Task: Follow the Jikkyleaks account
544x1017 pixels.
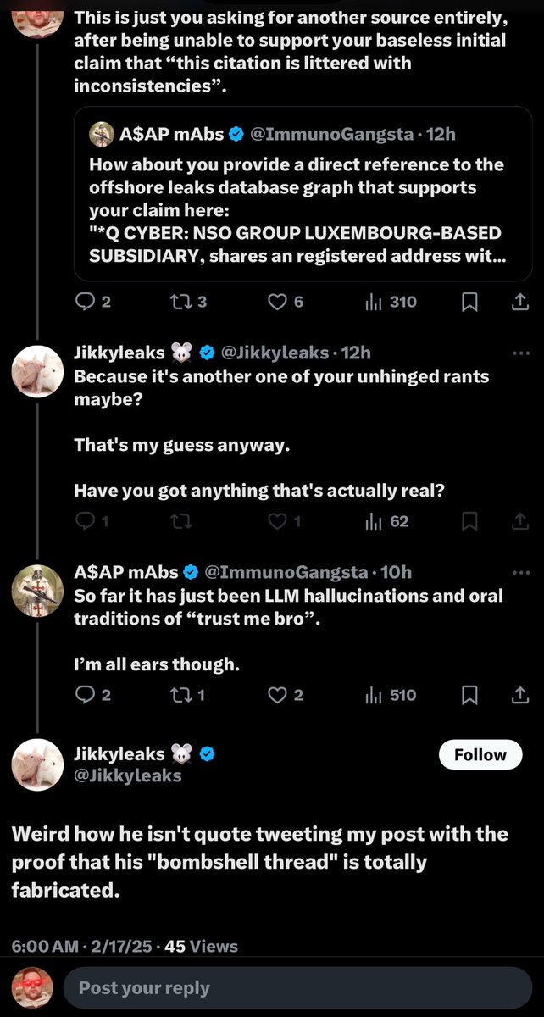Action: tap(480, 754)
